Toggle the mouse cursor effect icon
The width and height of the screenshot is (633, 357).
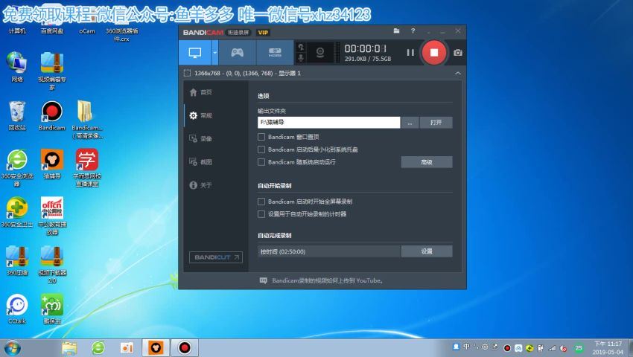point(301,47)
